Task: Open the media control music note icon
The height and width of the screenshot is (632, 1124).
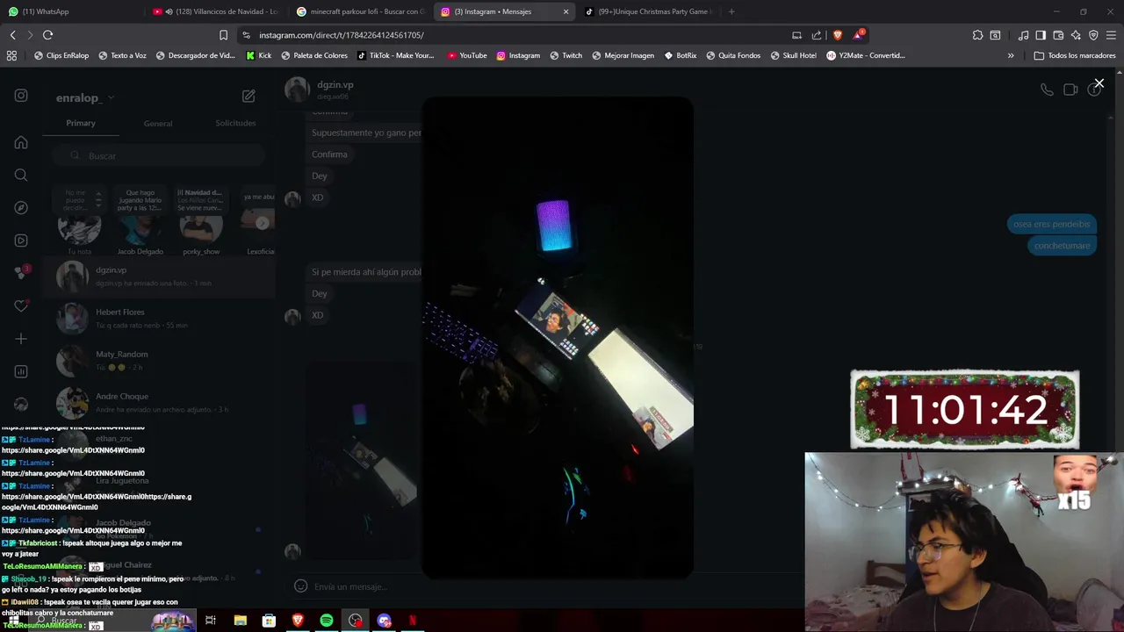Action: (1024, 35)
